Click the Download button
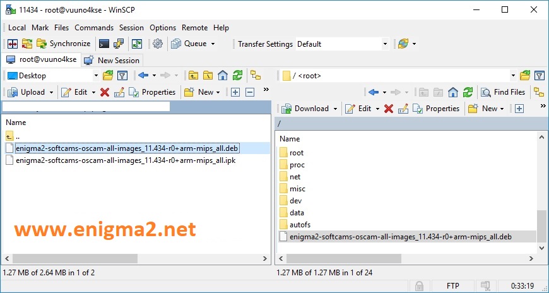The width and height of the screenshot is (549, 293). [305, 109]
